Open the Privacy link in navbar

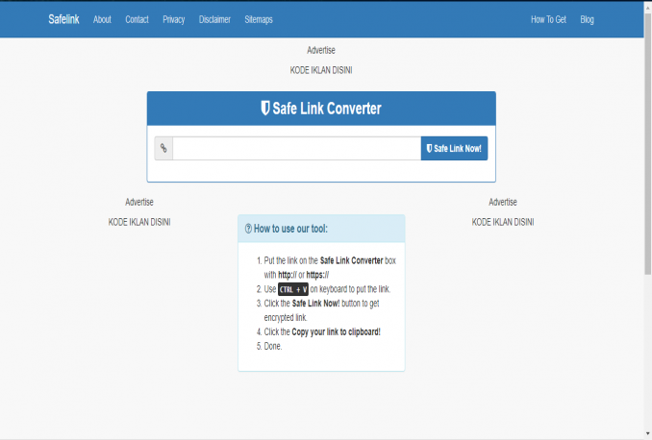(173, 19)
